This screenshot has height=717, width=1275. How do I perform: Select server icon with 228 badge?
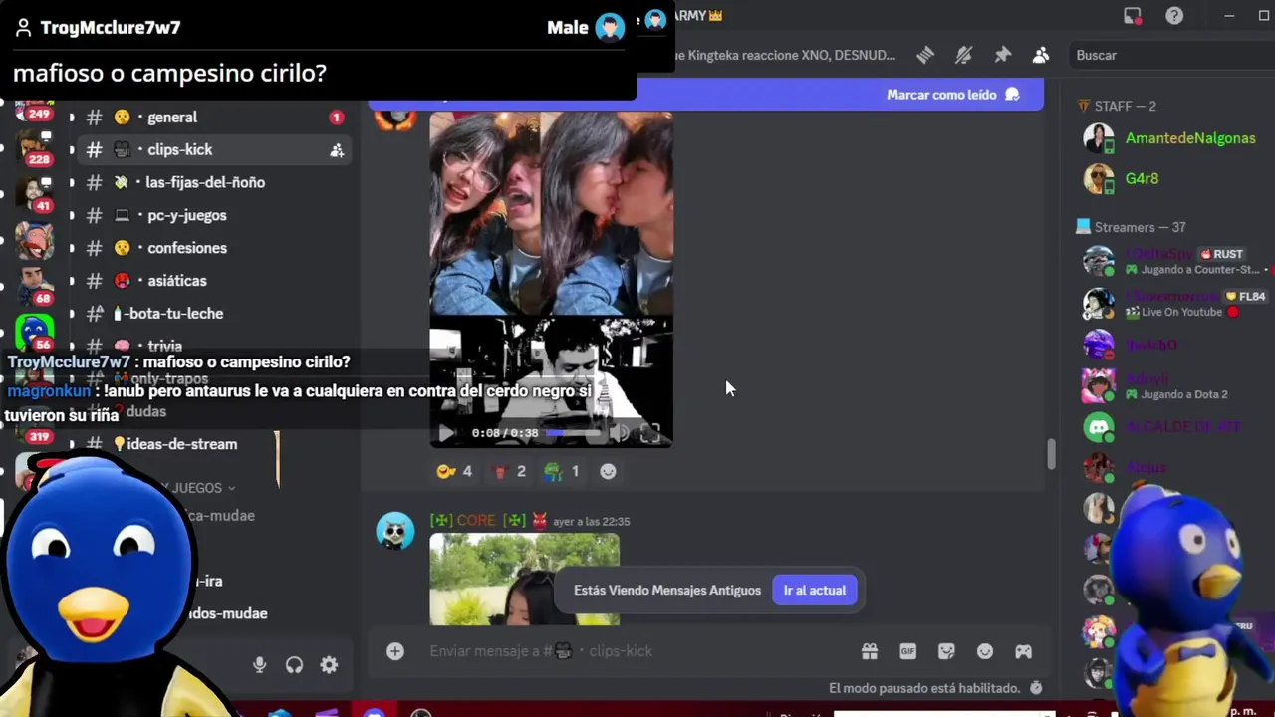tap(33, 149)
